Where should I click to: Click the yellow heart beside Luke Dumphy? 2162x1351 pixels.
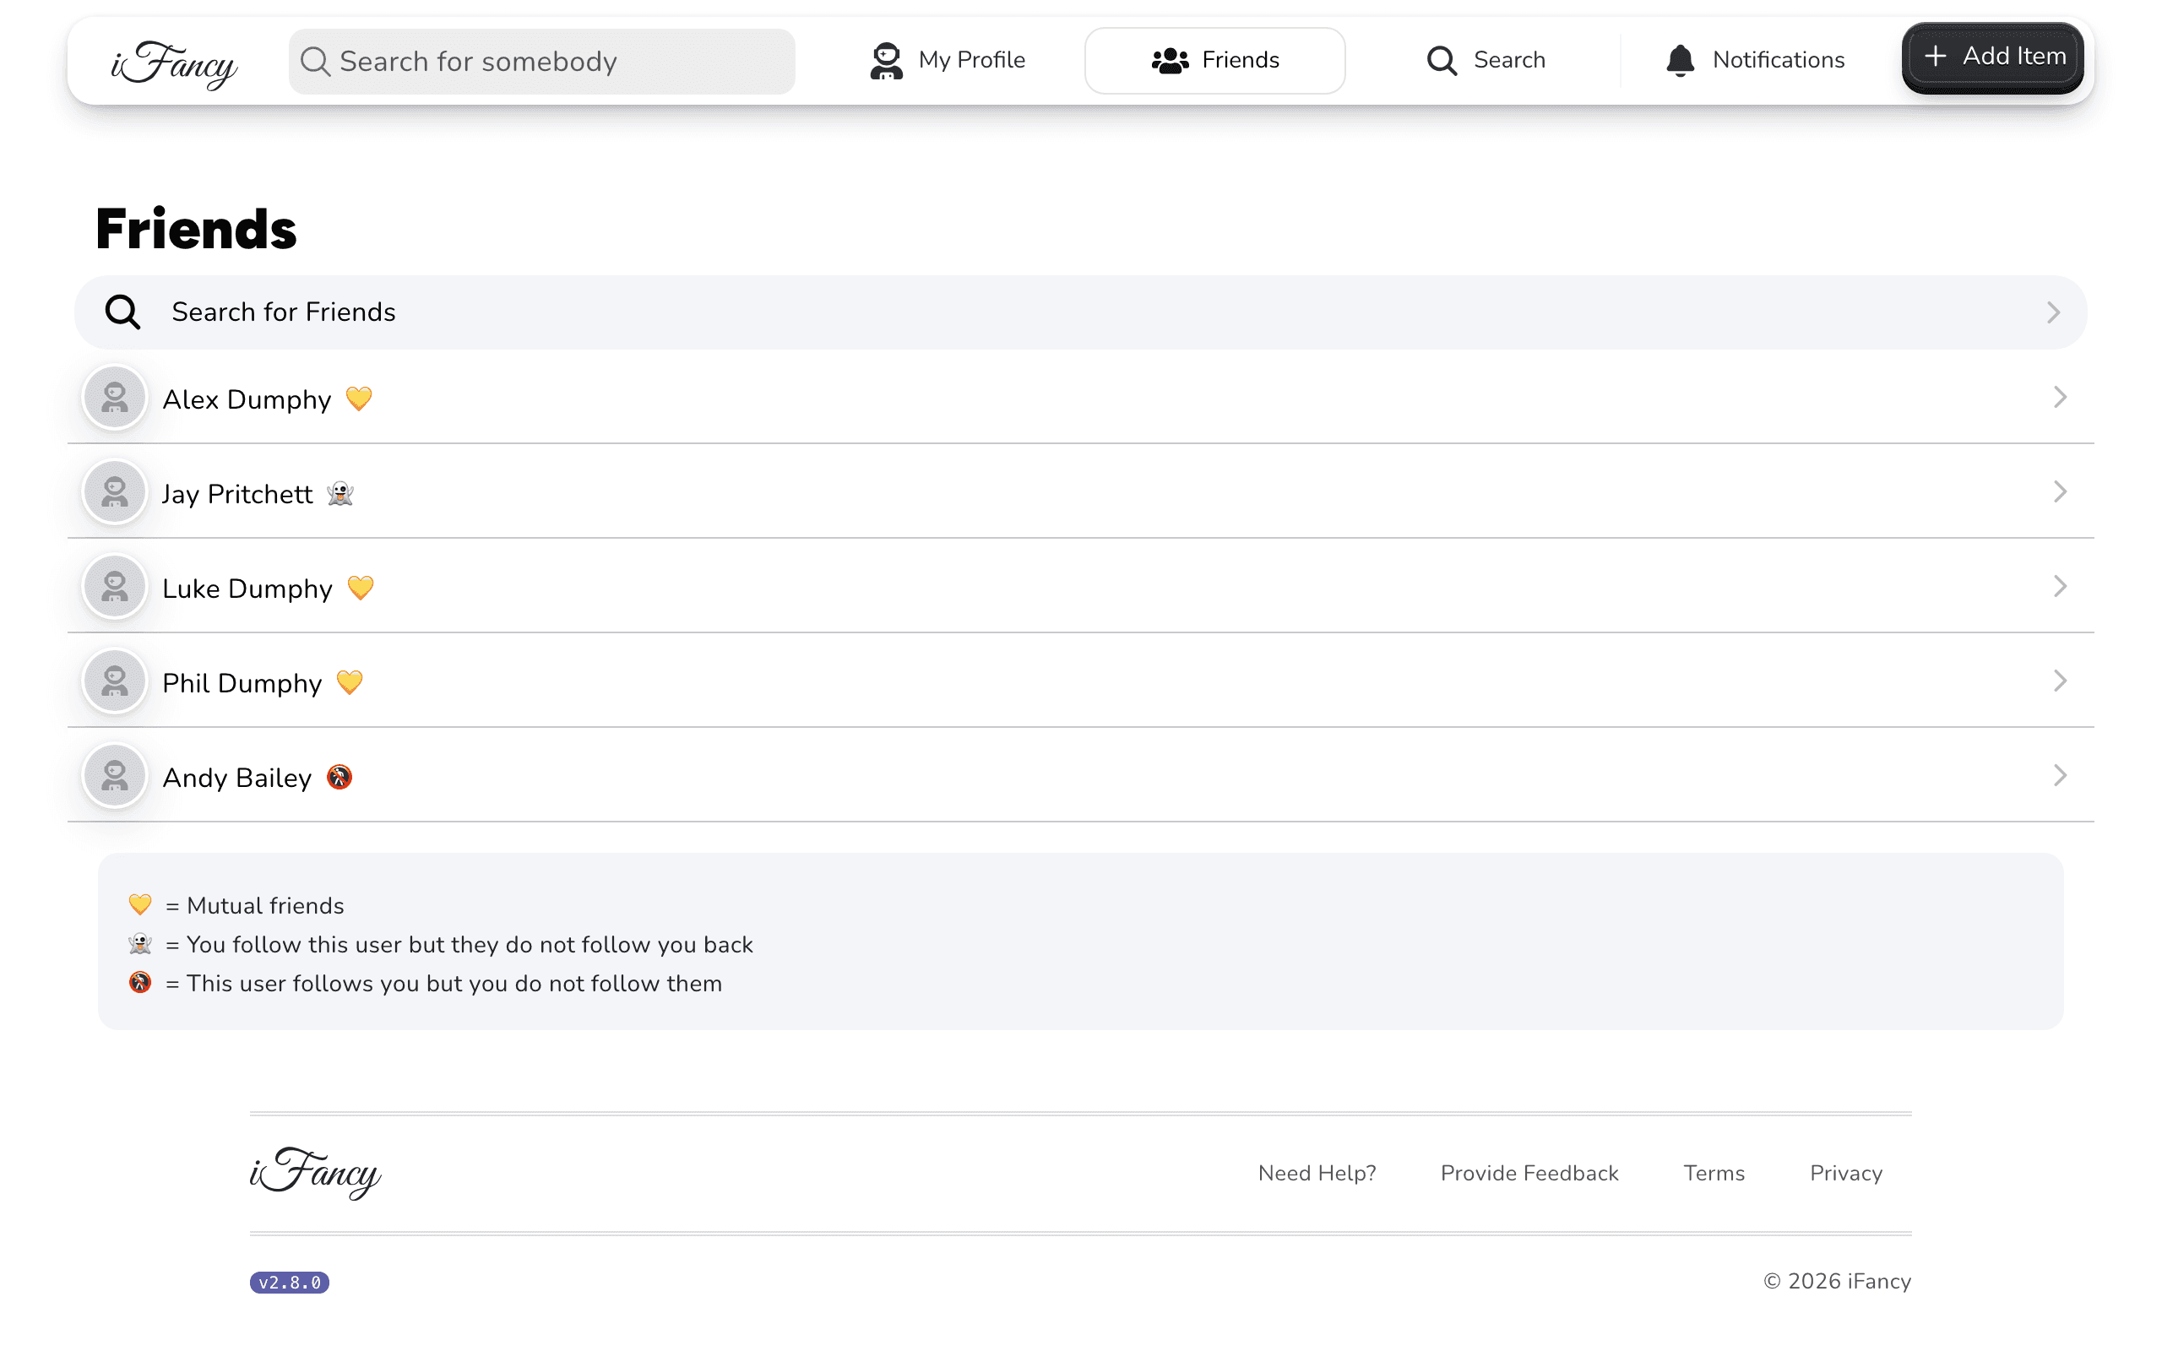pyautogui.click(x=361, y=588)
